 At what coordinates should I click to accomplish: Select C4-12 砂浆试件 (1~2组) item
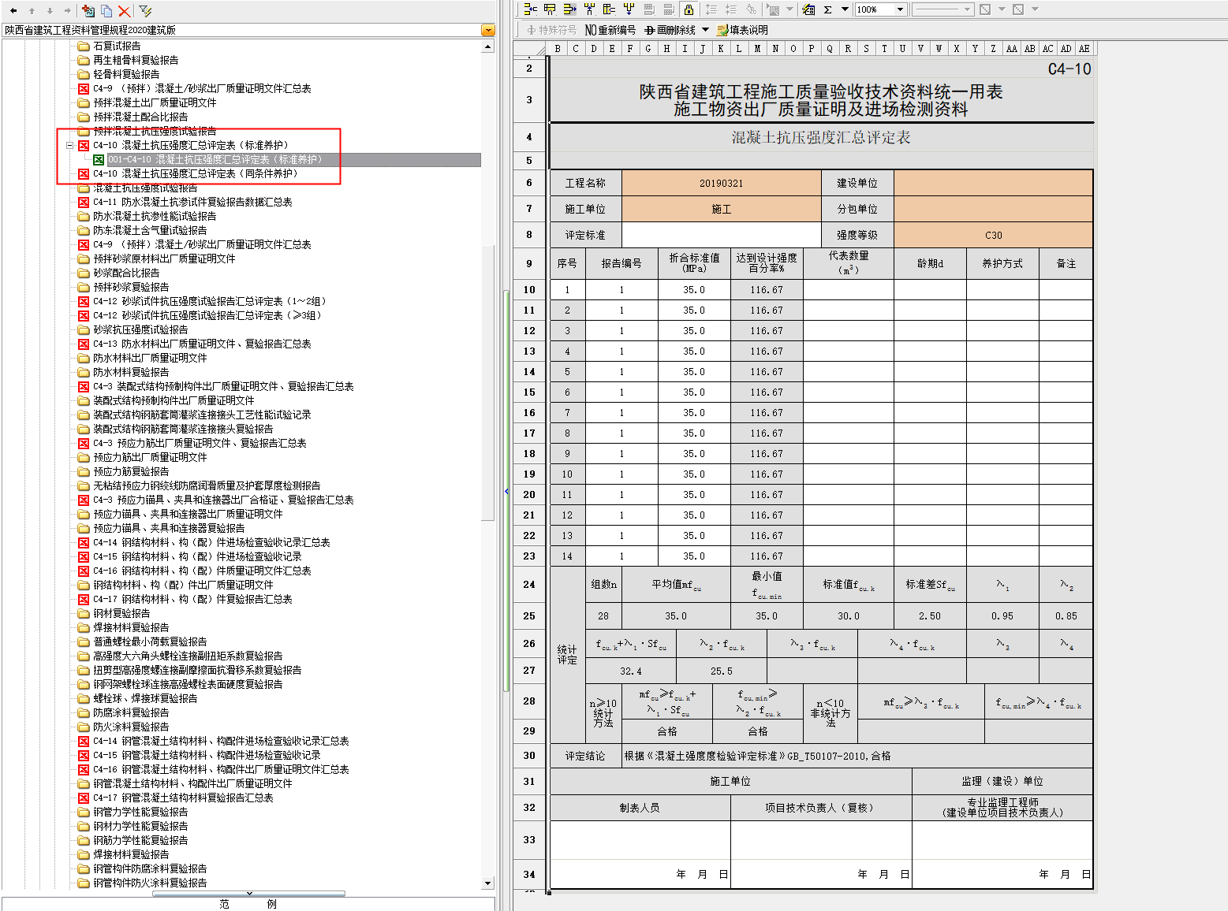tap(209, 301)
